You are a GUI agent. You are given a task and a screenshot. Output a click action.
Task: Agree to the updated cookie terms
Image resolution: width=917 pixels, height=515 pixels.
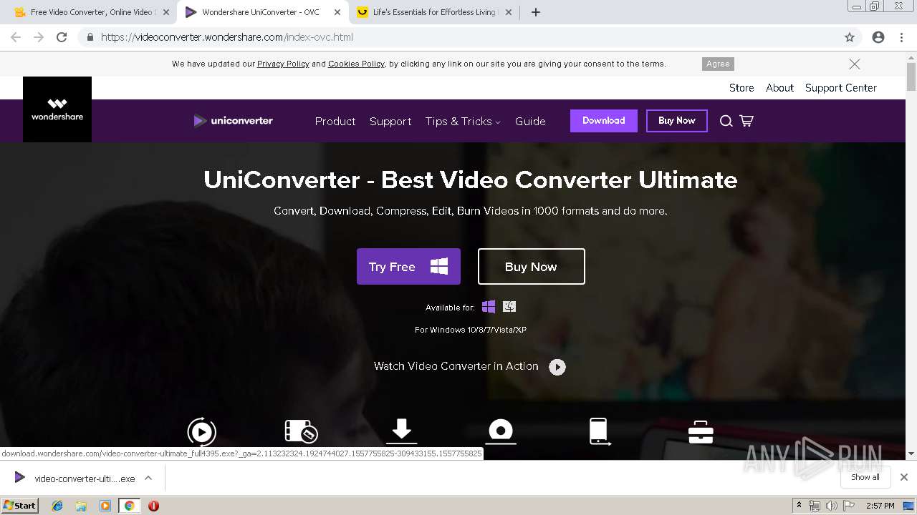[718, 64]
